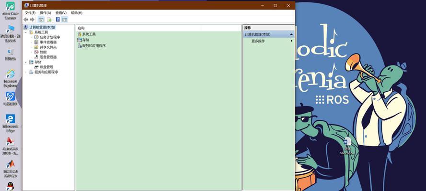Click 更多操作 in the Actions pane
This screenshot has width=426, height=191.
258,41
